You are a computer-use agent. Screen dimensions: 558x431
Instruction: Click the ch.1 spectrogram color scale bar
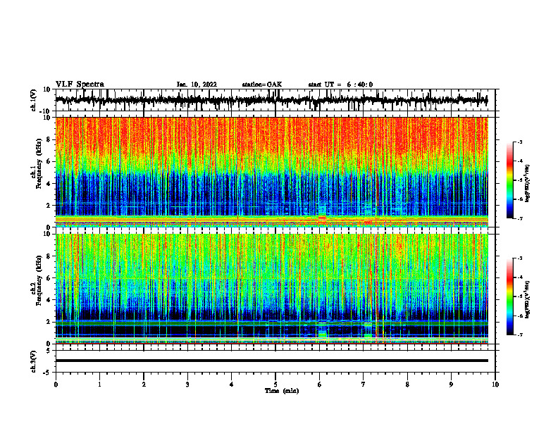509,180
